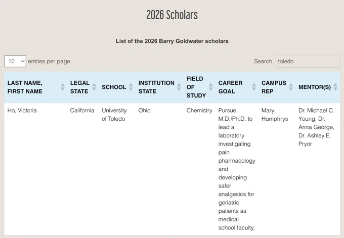Click Mentor(s) sort arrows
344x238 pixels.
(335, 87)
